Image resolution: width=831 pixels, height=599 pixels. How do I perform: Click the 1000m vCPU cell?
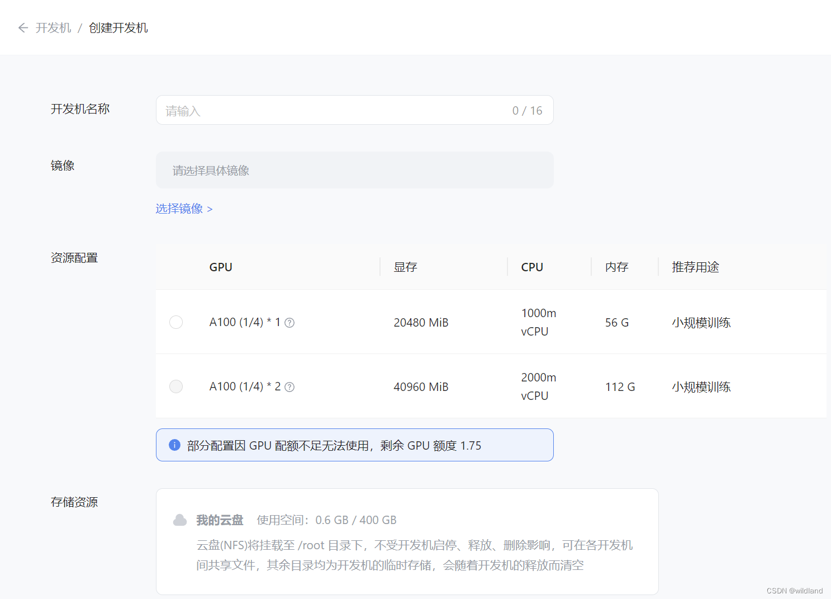click(539, 322)
